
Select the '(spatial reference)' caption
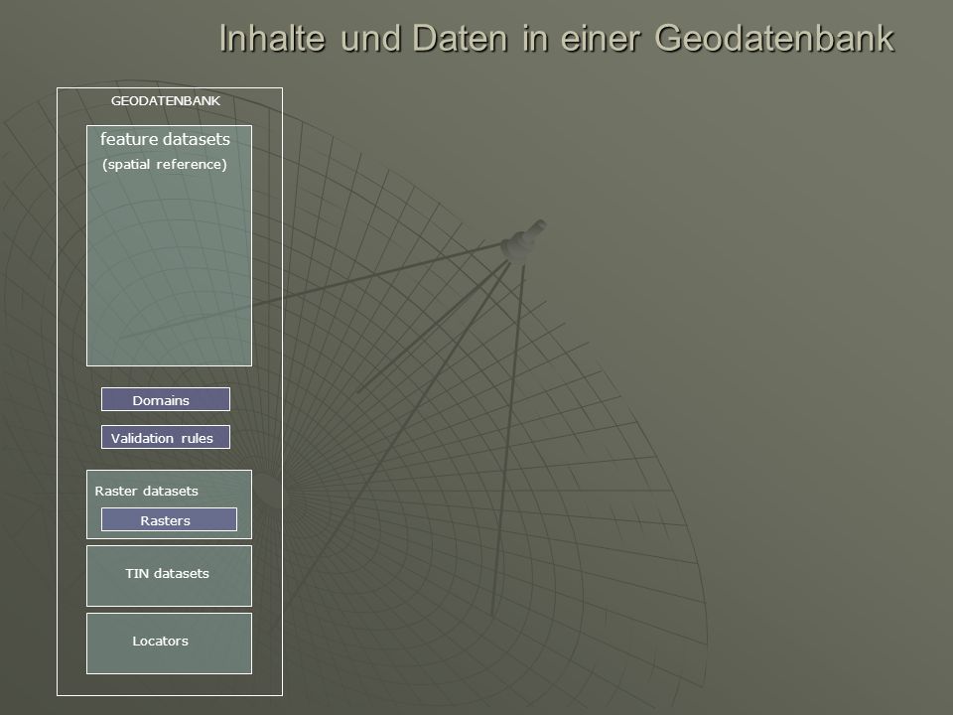click(165, 165)
